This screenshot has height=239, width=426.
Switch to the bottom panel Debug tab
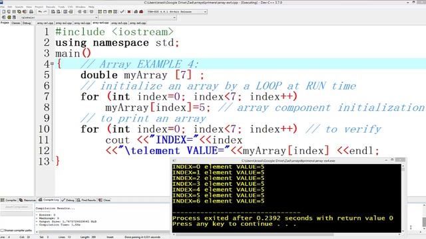pyautogui.click(x=68, y=200)
